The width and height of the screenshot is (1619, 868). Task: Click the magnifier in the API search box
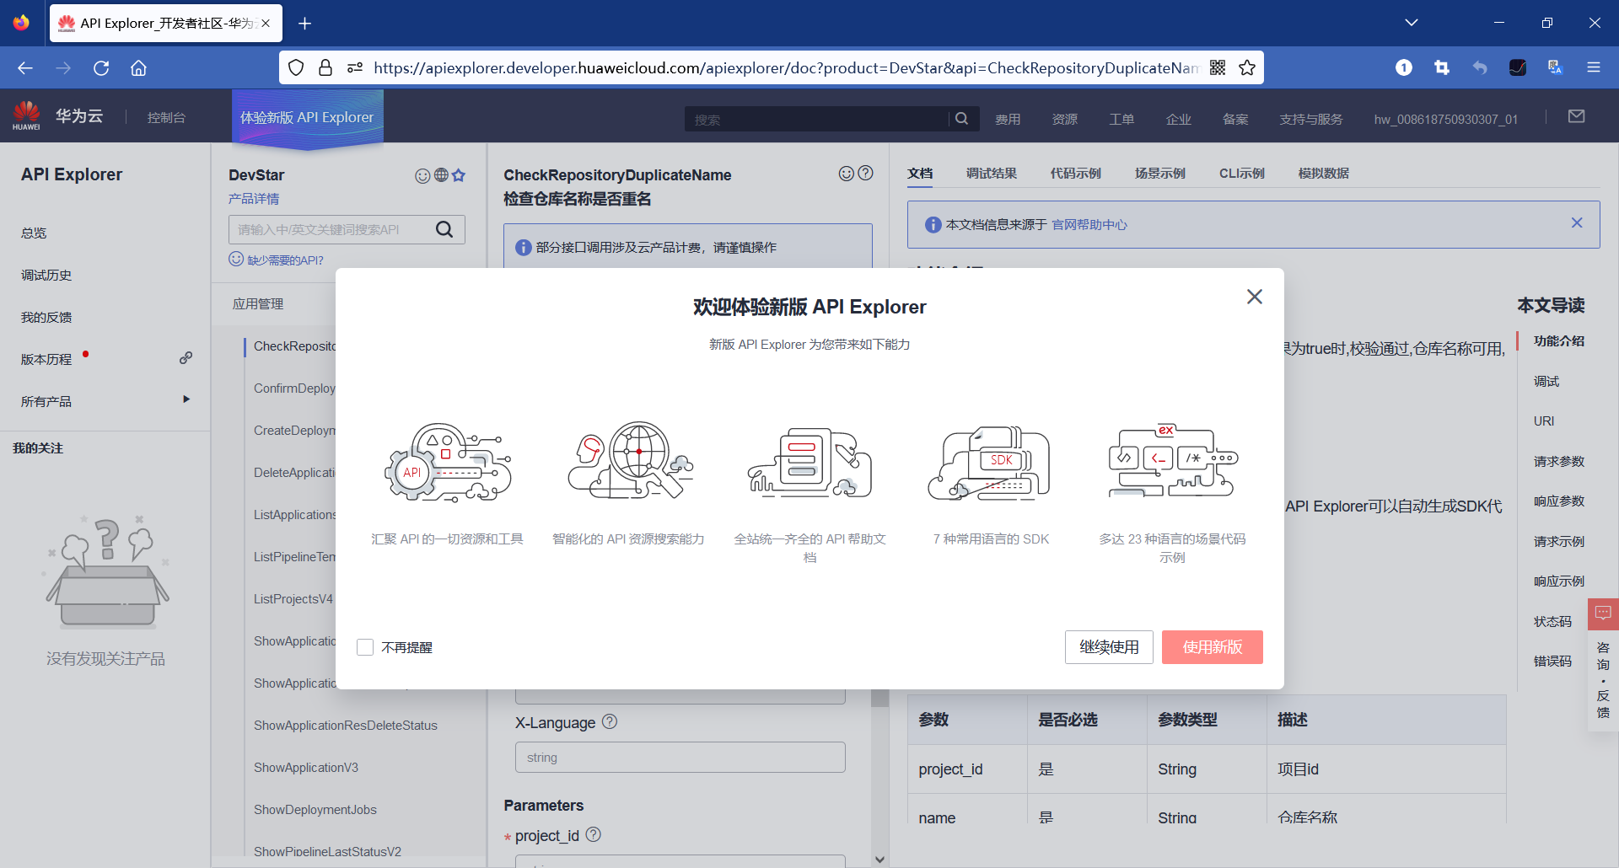(445, 228)
